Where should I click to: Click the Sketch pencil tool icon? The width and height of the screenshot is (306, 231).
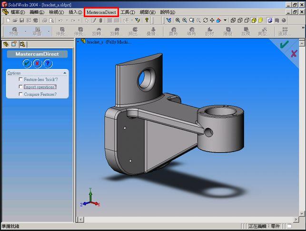click(x=94, y=20)
